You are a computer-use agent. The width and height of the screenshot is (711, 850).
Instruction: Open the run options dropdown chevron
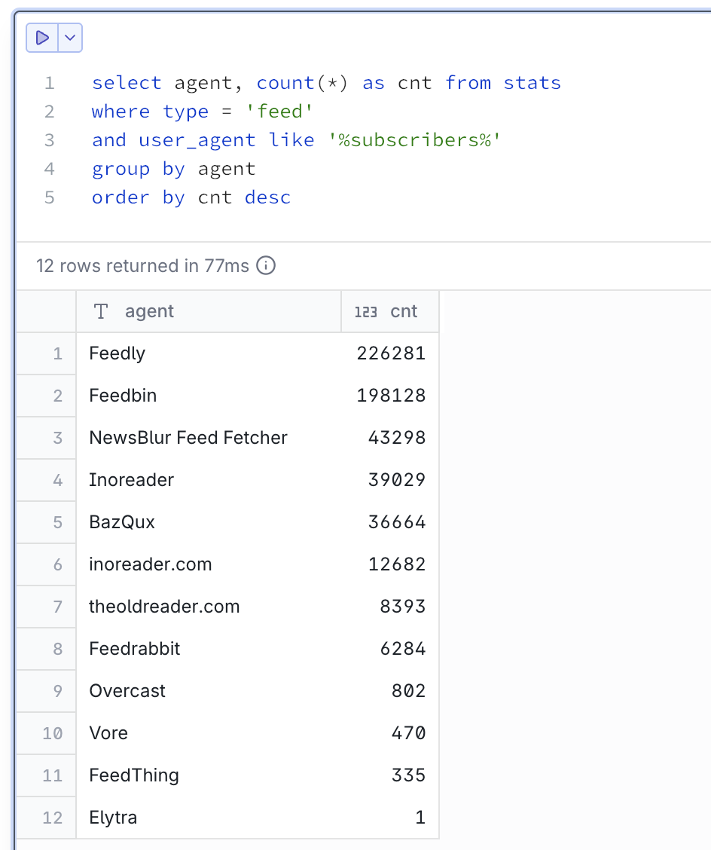[x=70, y=38]
